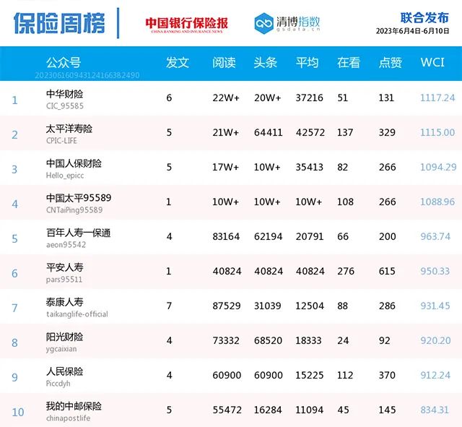The width and height of the screenshot is (462, 427).
Task: Click WCI value 912.24
Action: pos(435,375)
